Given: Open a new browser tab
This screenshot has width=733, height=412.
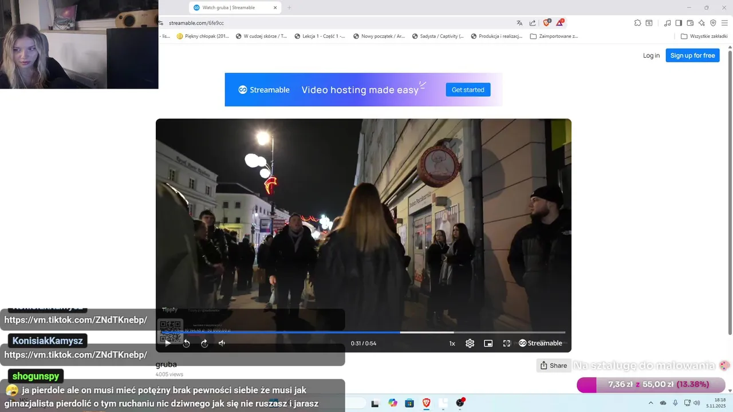Looking at the screenshot, I should pyautogui.click(x=289, y=7).
